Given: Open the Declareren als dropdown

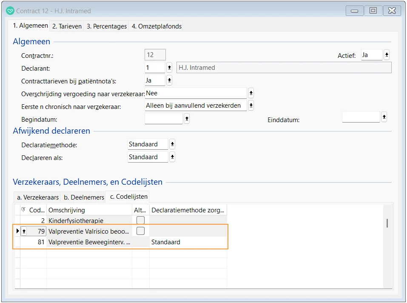Looking at the screenshot, I should pos(172,157).
